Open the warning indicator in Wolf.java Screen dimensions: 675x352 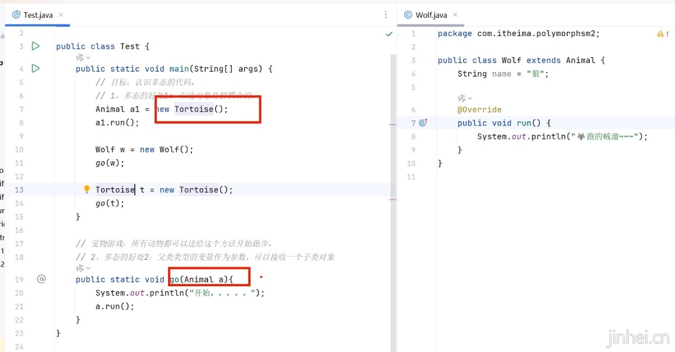(x=663, y=34)
